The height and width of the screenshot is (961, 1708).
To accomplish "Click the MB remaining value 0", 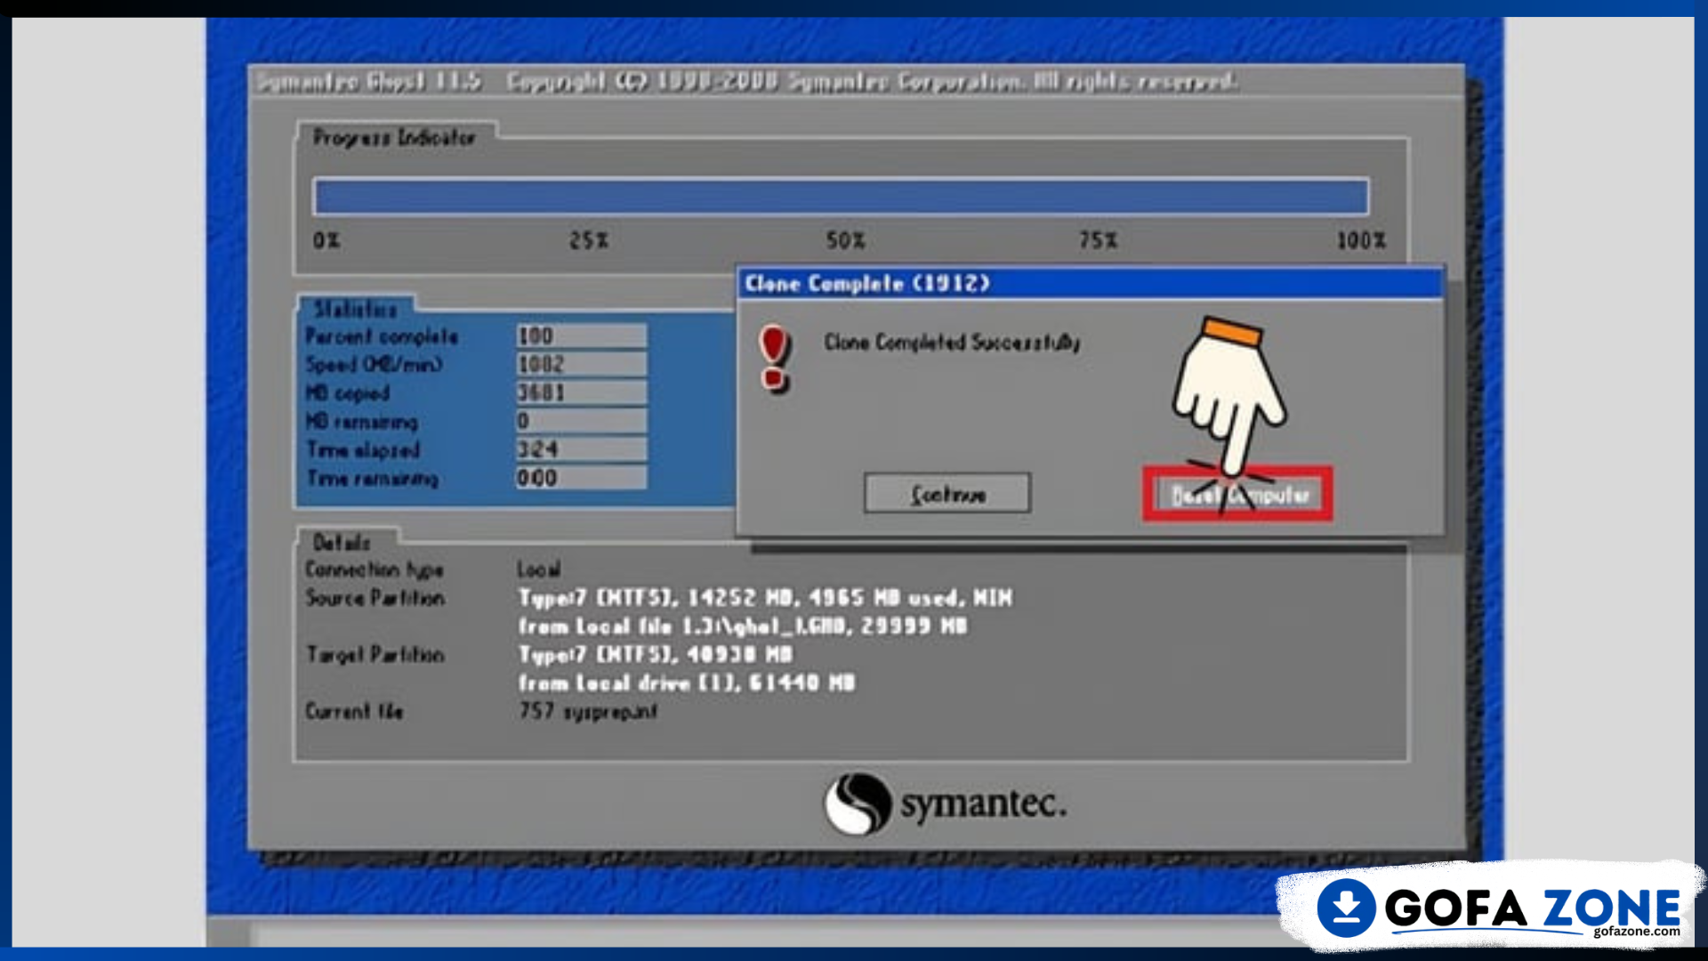I will click(x=581, y=421).
